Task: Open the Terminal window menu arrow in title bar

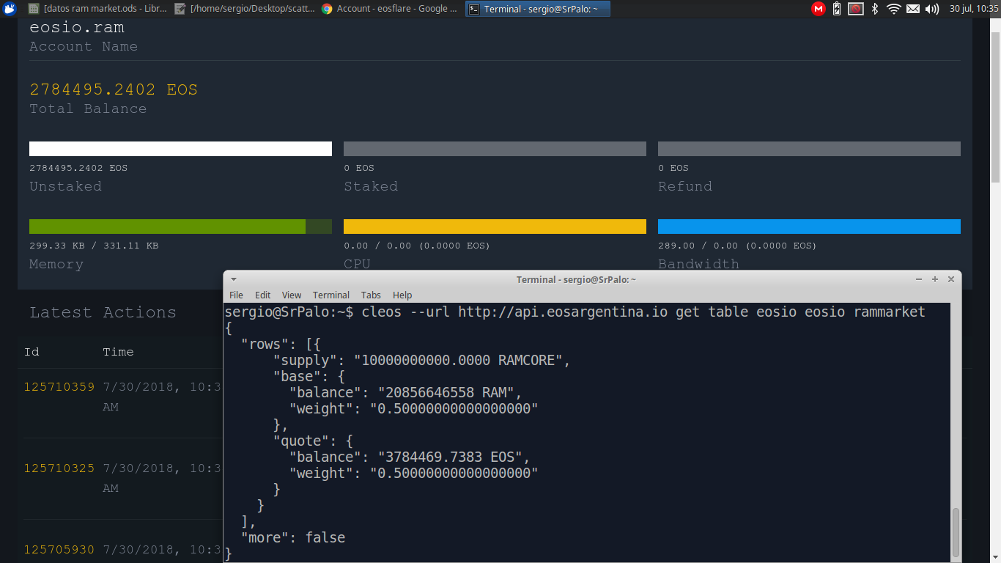Action: click(233, 279)
